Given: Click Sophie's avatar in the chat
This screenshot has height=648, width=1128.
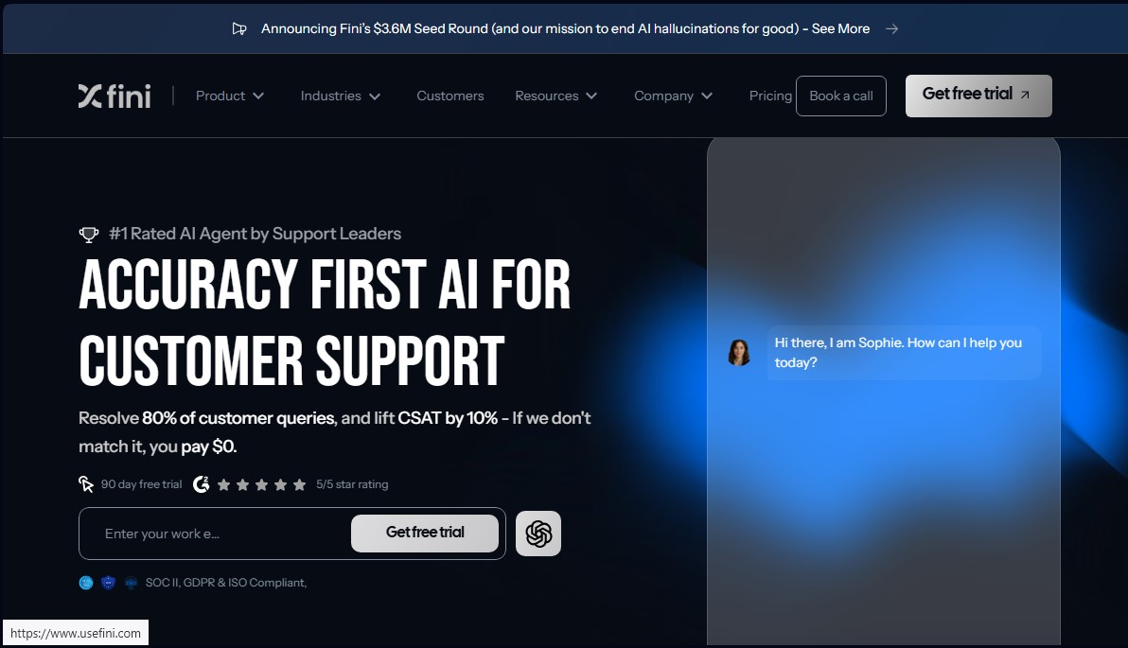Looking at the screenshot, I should pos(739,353).
